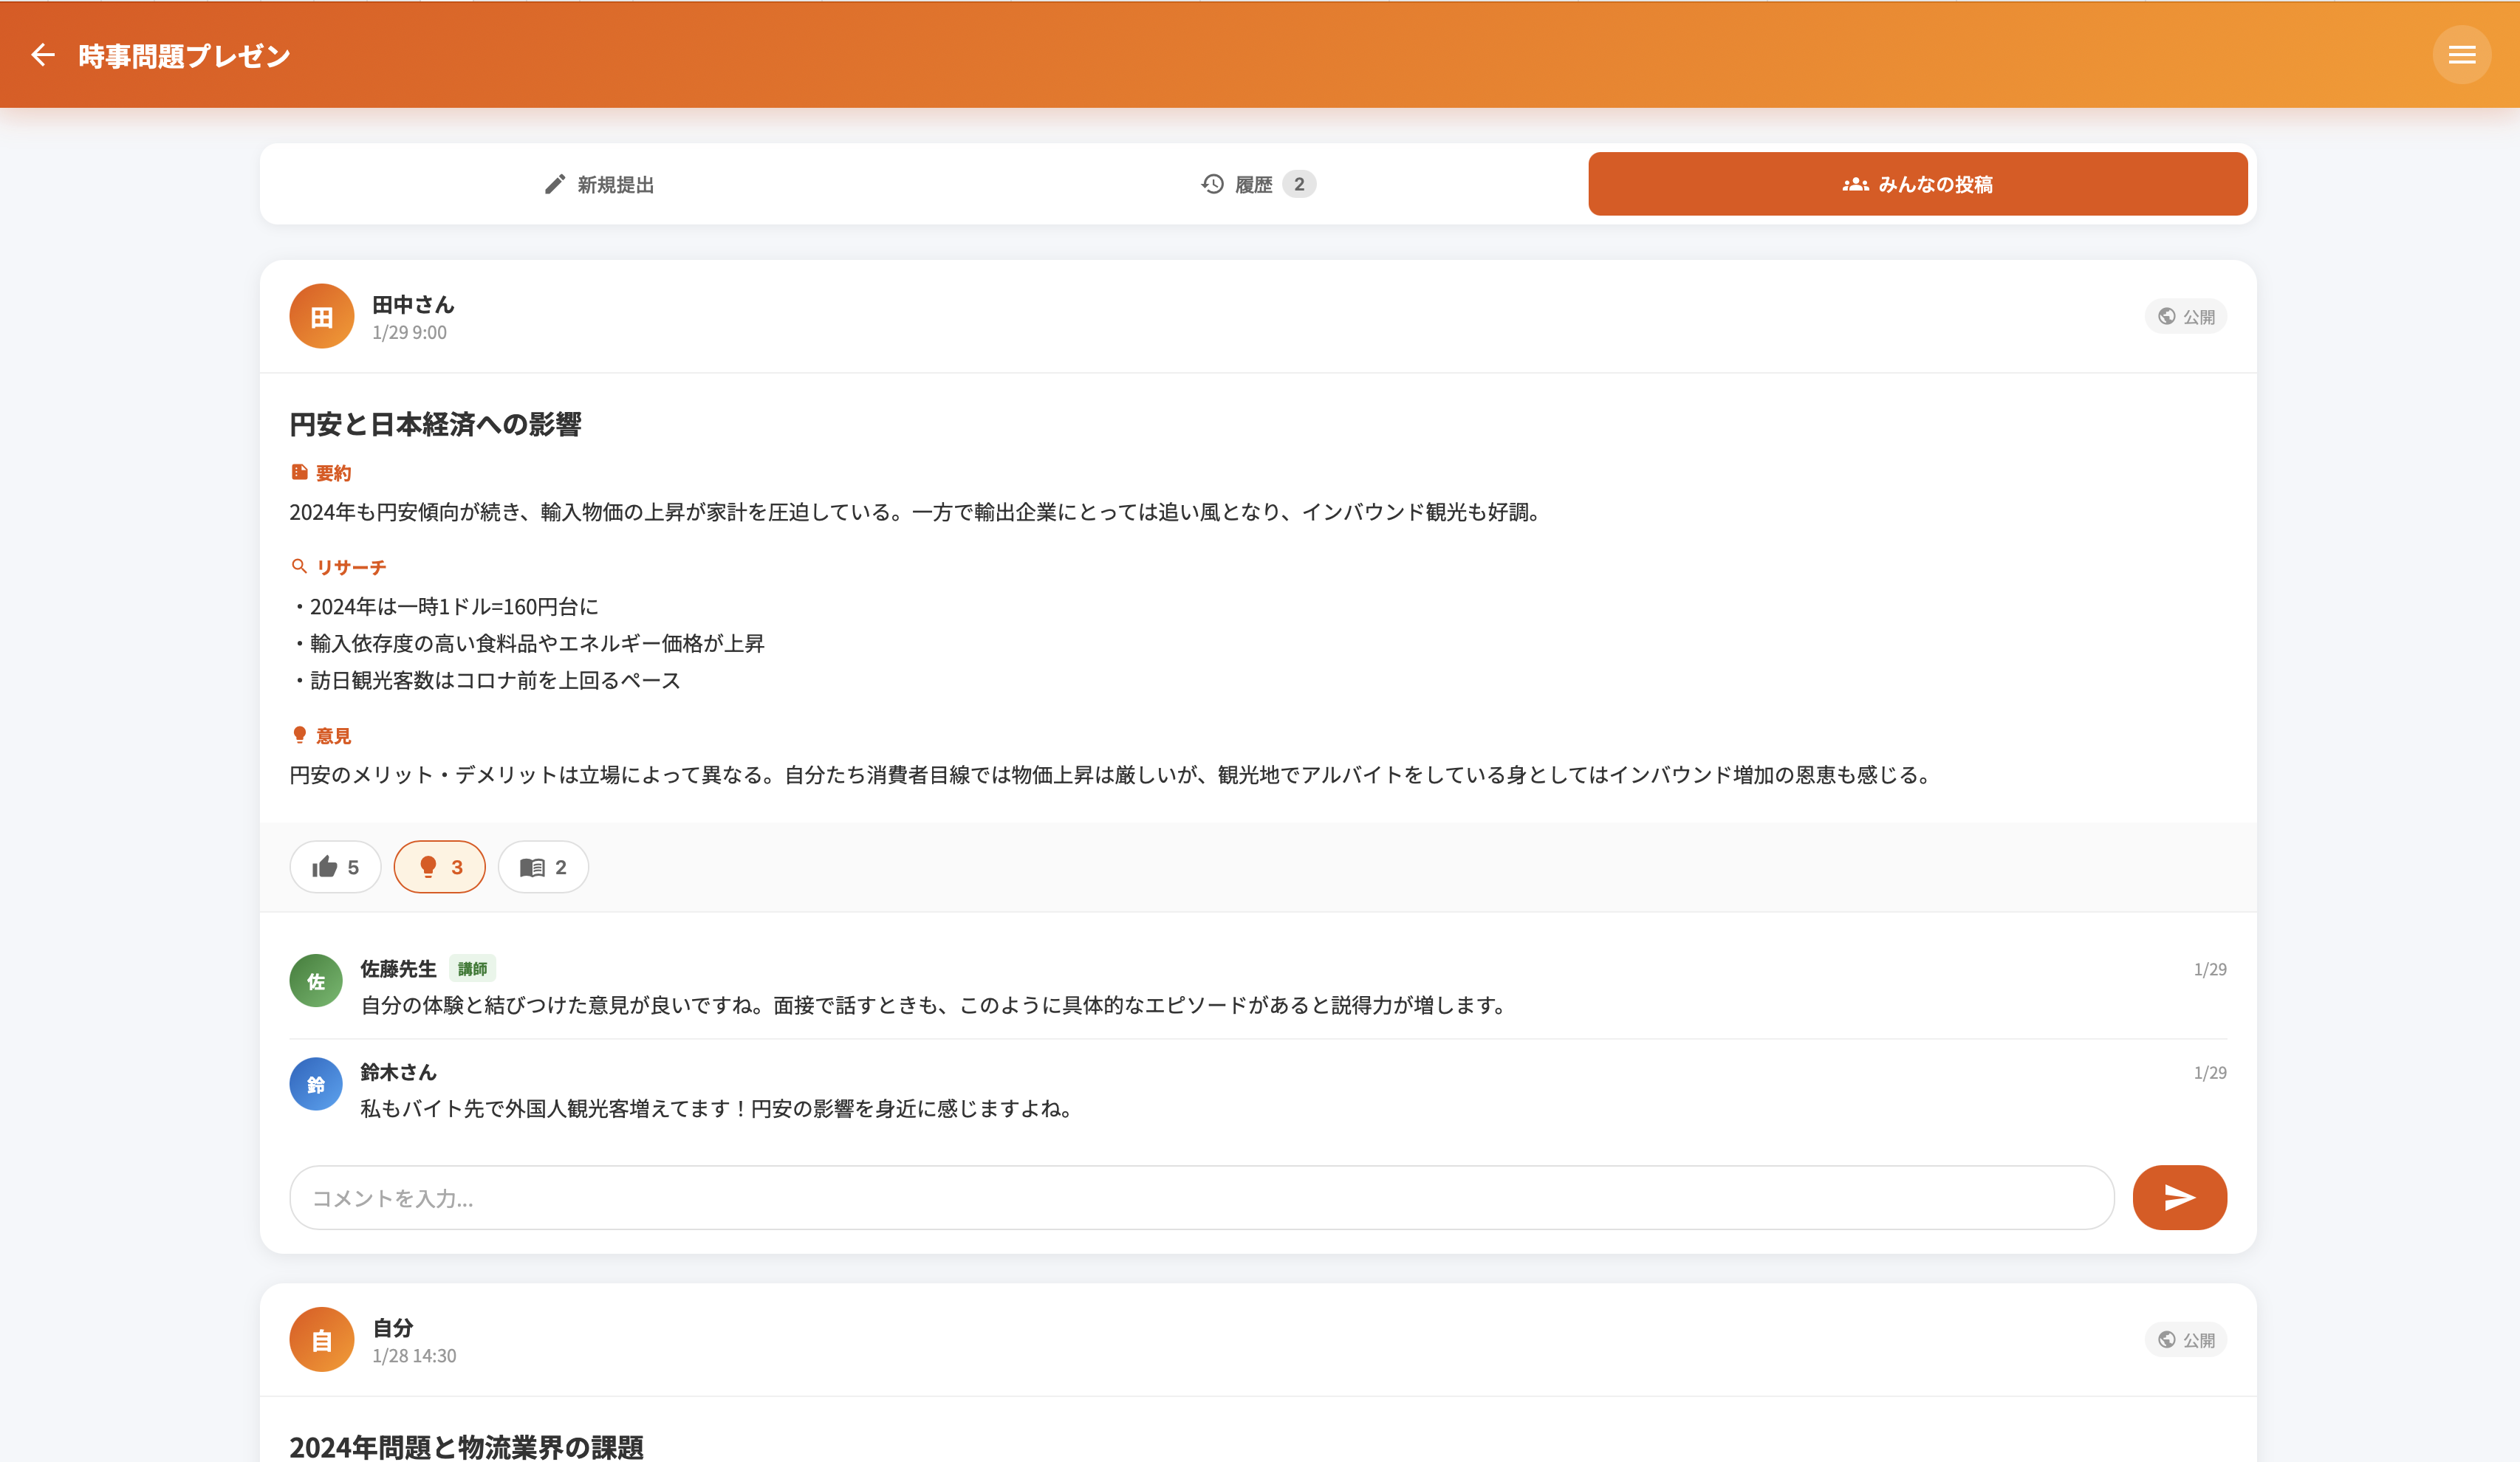
Task: Open post 2024年問題と物流業界の課題
Action: coord(466,1446)
